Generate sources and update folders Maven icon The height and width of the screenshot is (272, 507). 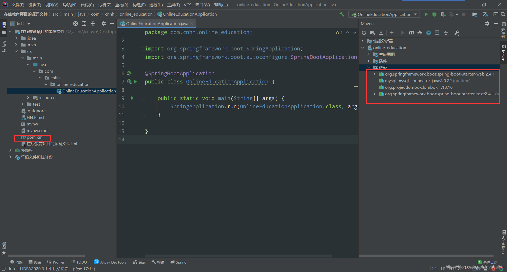[372, 33]
